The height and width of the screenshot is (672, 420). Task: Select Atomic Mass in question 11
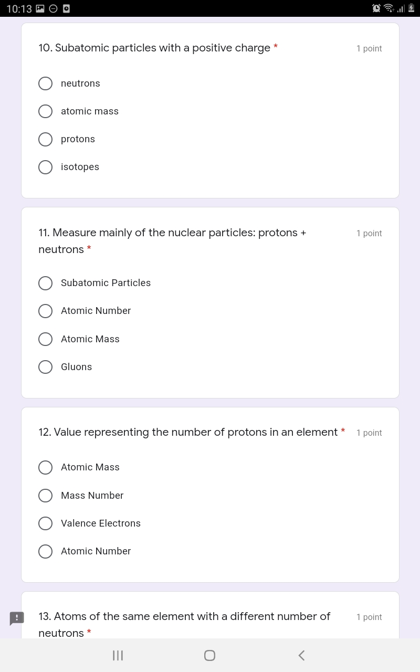pyautogui.click(x=46, y=339)
